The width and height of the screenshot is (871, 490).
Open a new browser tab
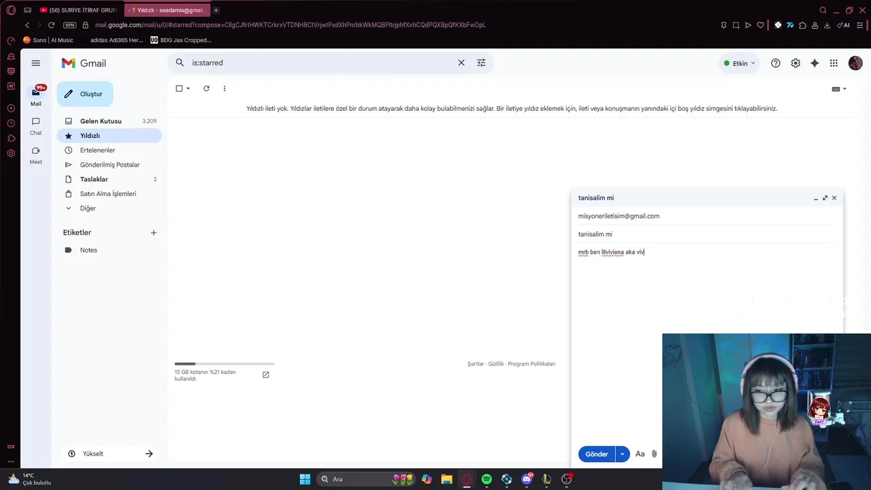216,10
